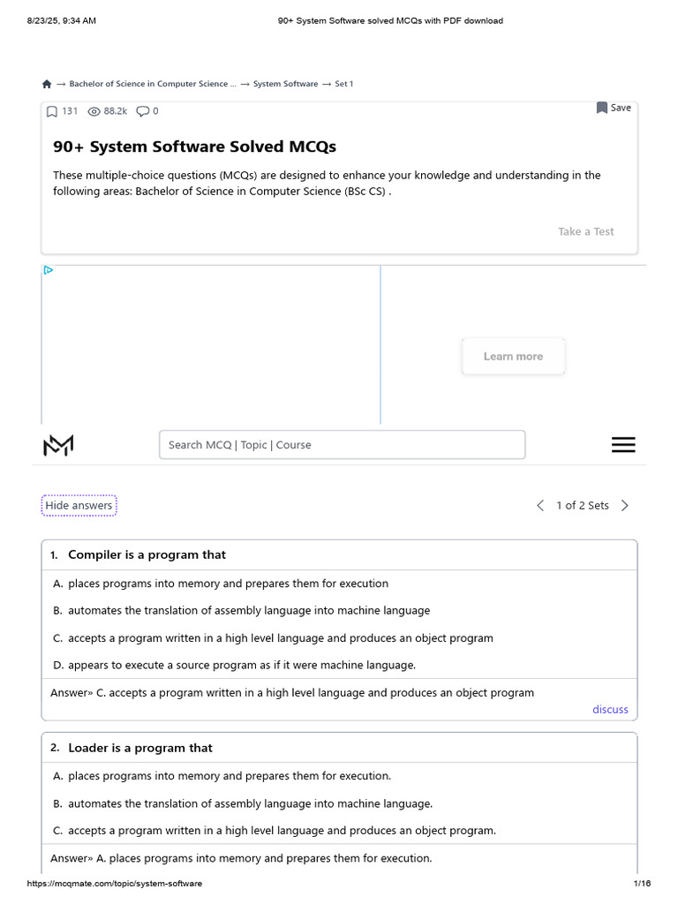Click the Save bookmark icon

click(602, 108)
